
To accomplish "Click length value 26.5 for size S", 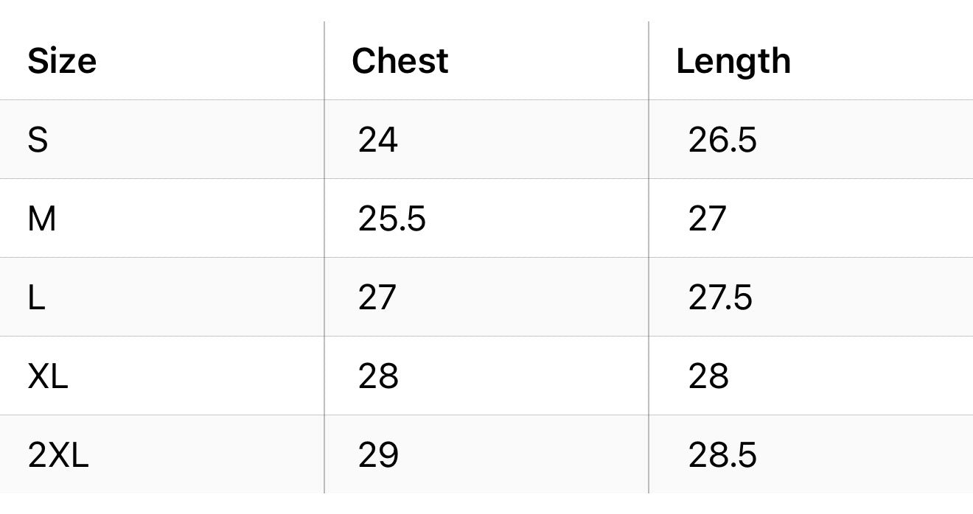I will pyautogui.click(x=722, y=140).
